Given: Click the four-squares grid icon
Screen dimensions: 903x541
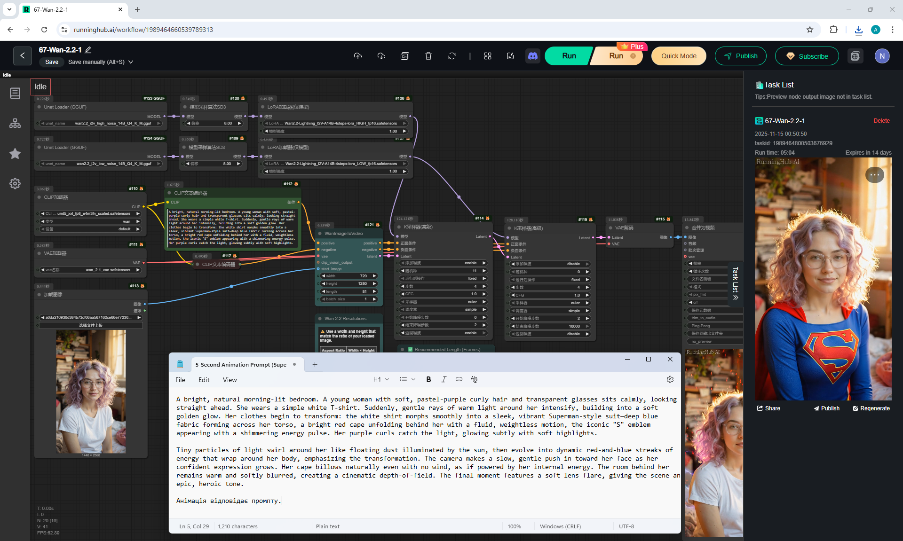Looking at the screenshot, I should point(488,56).
